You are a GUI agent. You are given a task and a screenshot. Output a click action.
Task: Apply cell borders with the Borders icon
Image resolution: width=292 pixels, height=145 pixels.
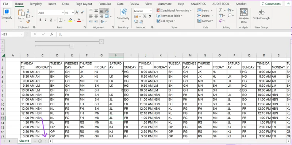(x=61, y=20)
